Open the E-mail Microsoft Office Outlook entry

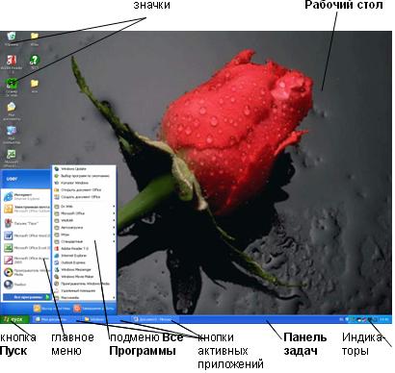tap(27, 209)
